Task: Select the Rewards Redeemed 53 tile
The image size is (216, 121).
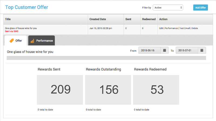Action: click(x=156, y=90)
